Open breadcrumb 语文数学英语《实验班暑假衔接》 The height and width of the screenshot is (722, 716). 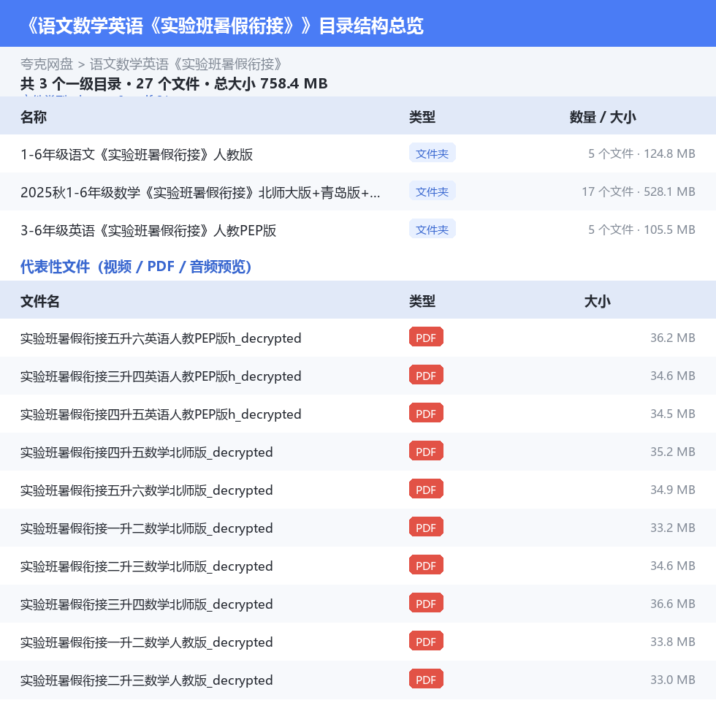[186, 64]
